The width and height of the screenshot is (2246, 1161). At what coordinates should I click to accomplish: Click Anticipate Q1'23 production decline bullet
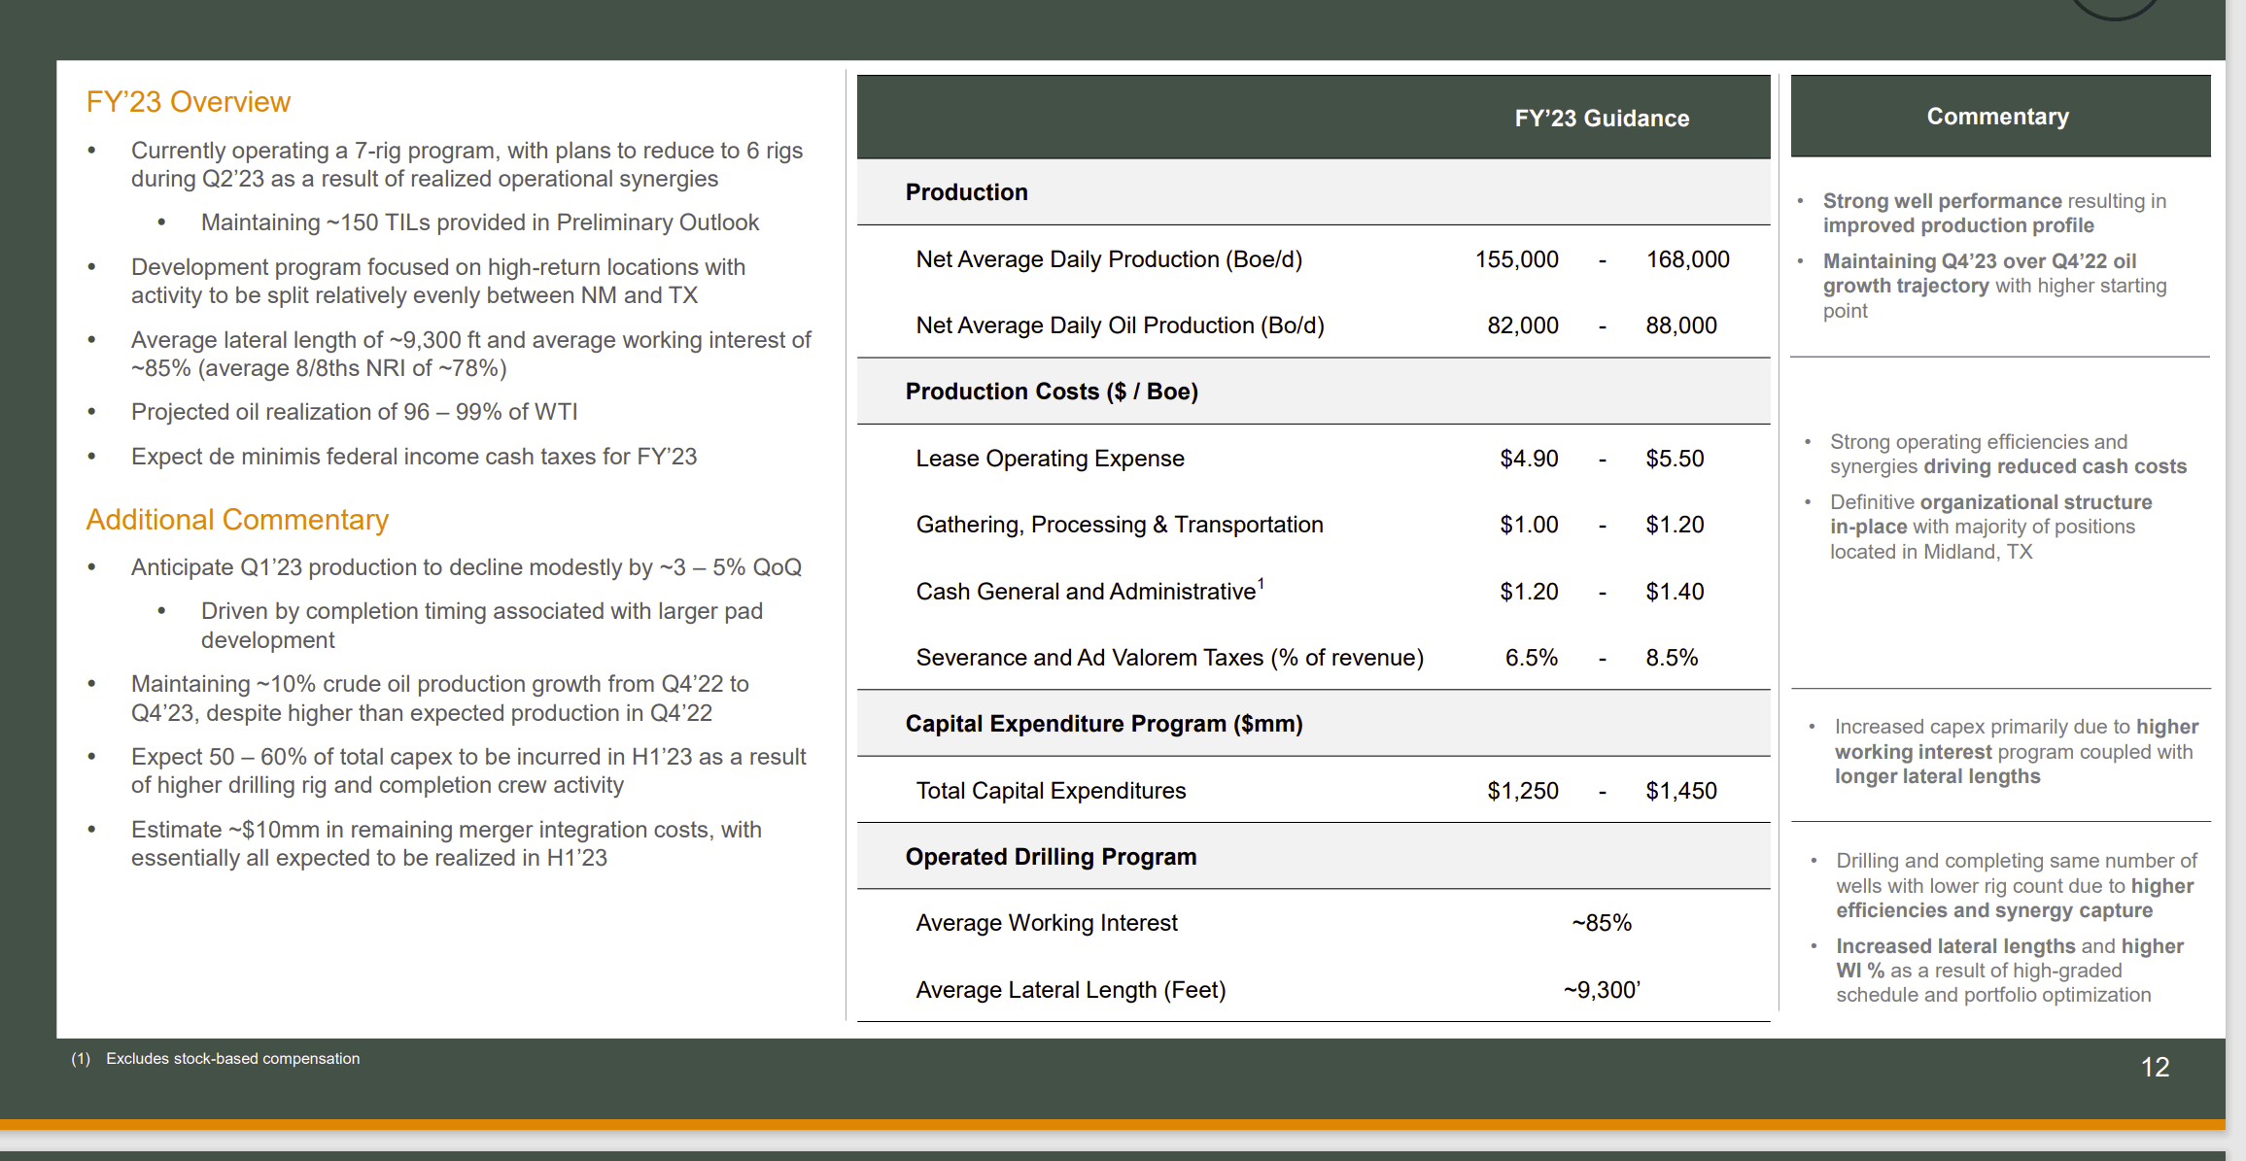point(466,567)
